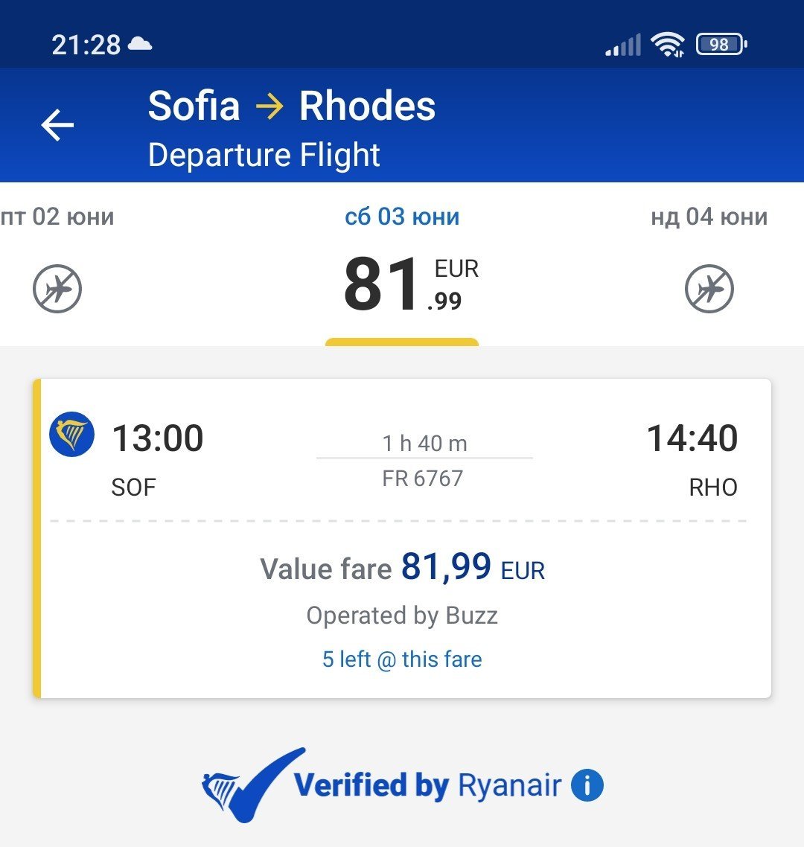Choose the Value fare 81,99 EUR option
This screenshot has height=847, width=804.
click(x=402, y=569)
